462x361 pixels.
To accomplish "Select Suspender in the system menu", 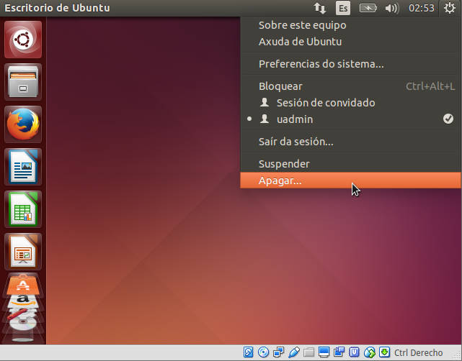I will click(350, 164).
